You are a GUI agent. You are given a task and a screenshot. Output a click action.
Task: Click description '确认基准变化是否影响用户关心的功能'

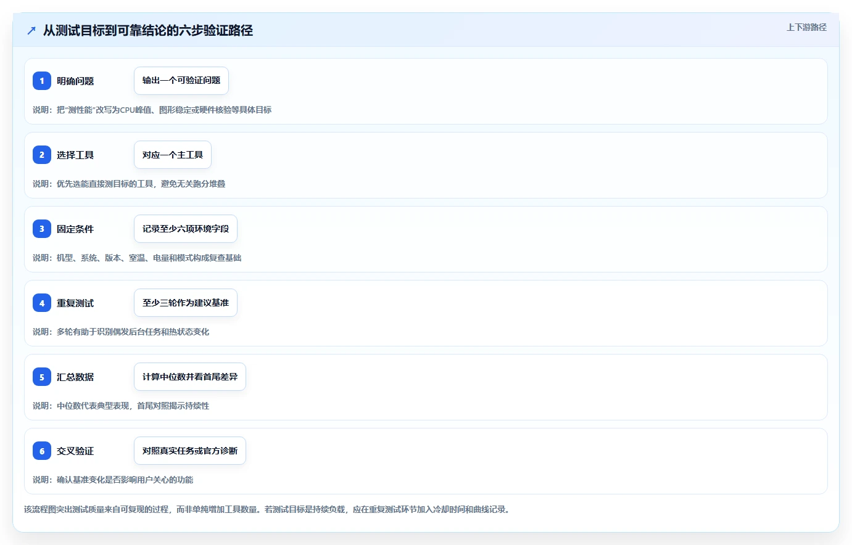coord(113,480)
